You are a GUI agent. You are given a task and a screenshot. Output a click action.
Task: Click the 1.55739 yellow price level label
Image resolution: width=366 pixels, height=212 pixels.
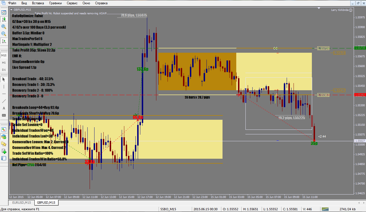(x=323, y=48)
